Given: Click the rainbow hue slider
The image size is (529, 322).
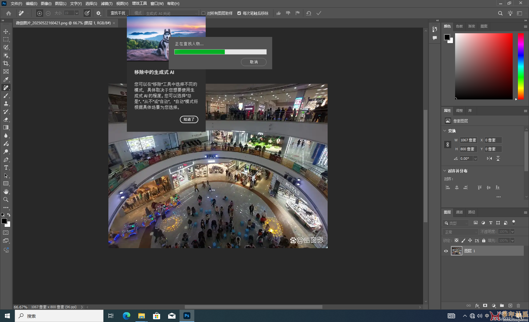Looking at the screenshot, I should pyautogui.click(x=521, y=66).
